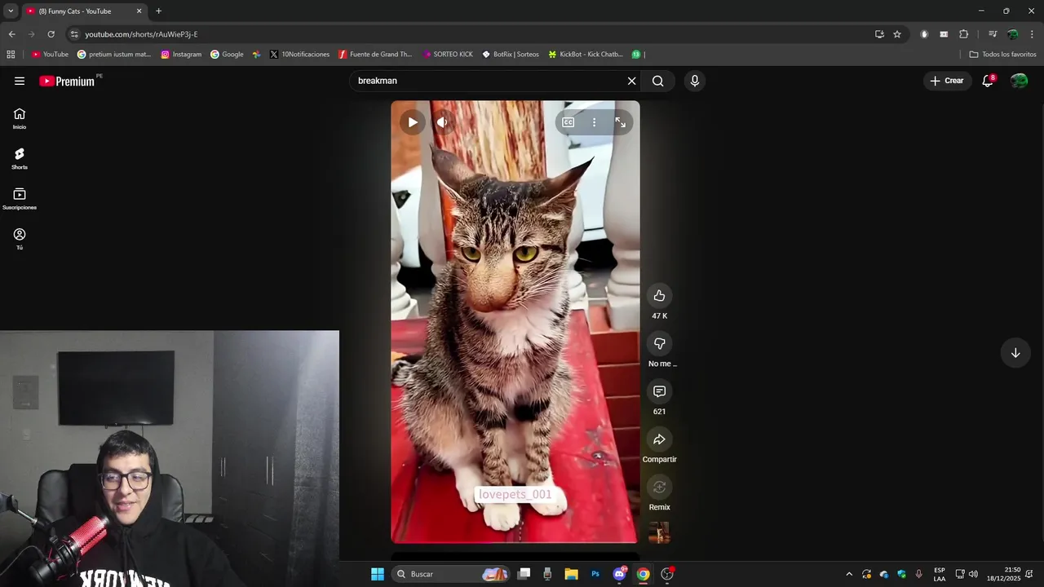The height and width of the screenshot is (587, 1044).
Task: Open the Short's three-dot options menu
Action: tap(594, 122)
